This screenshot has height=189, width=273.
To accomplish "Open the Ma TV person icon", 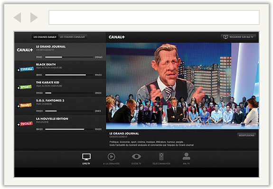I will point(186,156).
